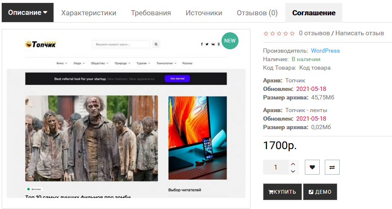Click the search magnifier in preview
Viewport: 392px width, 209px height.
(x=156, y=44)
